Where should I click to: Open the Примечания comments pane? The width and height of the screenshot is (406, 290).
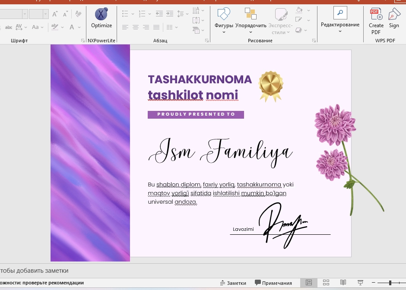point(273,283)
